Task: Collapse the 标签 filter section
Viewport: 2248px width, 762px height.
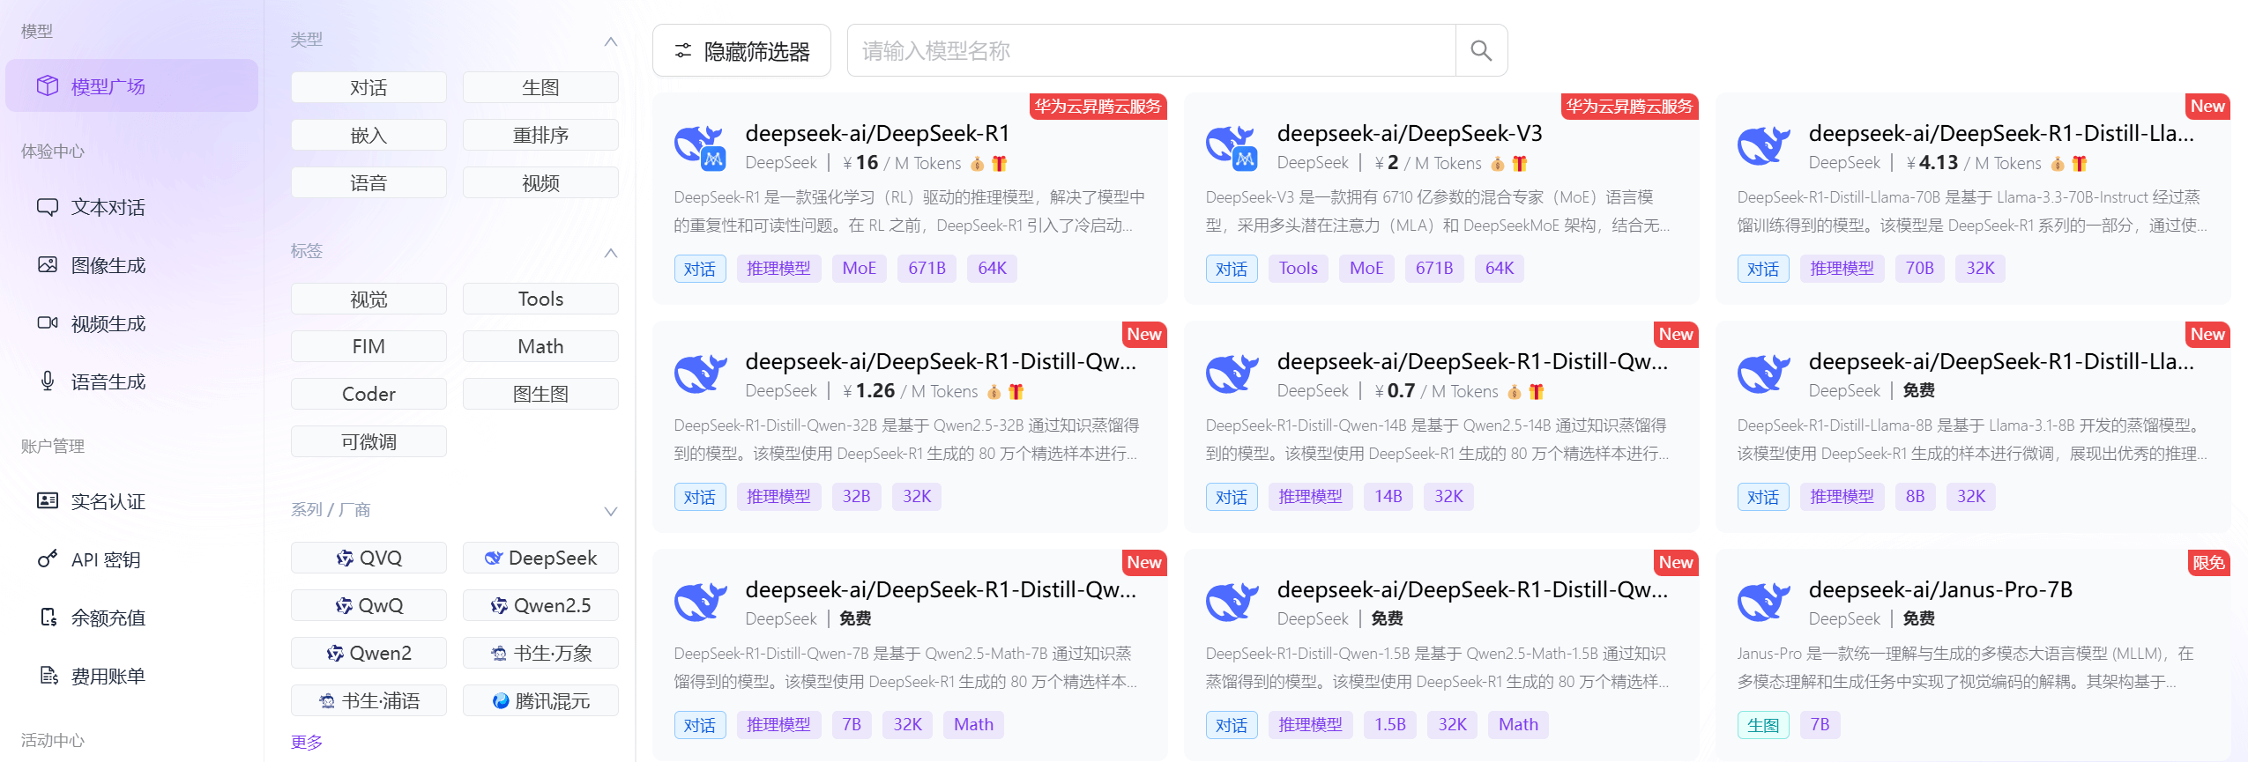Action: point(610,253)
